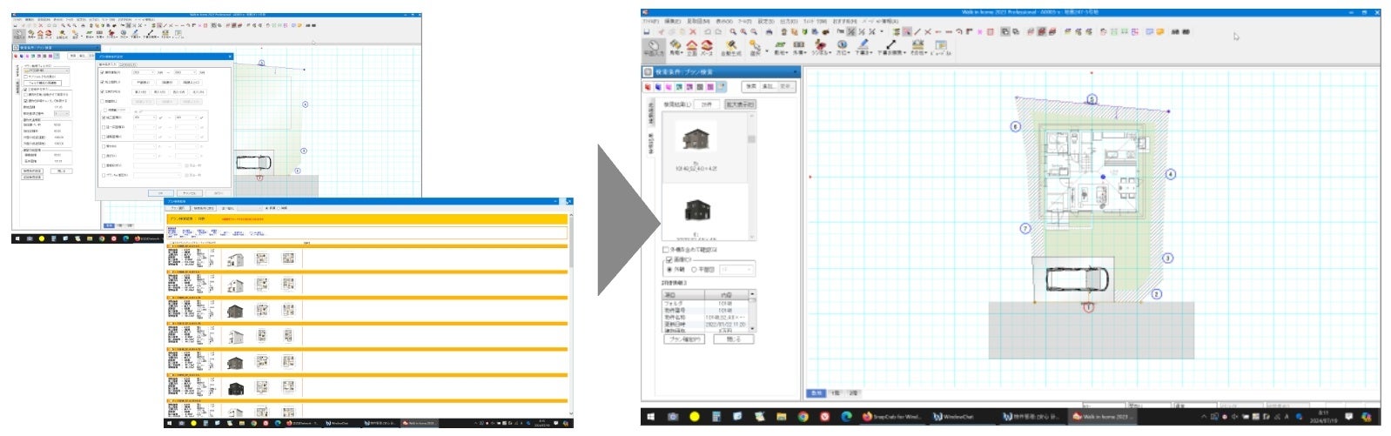The width and height of the screenshot is (1391, 436).
Task: Click the hammer auto-generate tool
Action: click(x=731, y=46)
